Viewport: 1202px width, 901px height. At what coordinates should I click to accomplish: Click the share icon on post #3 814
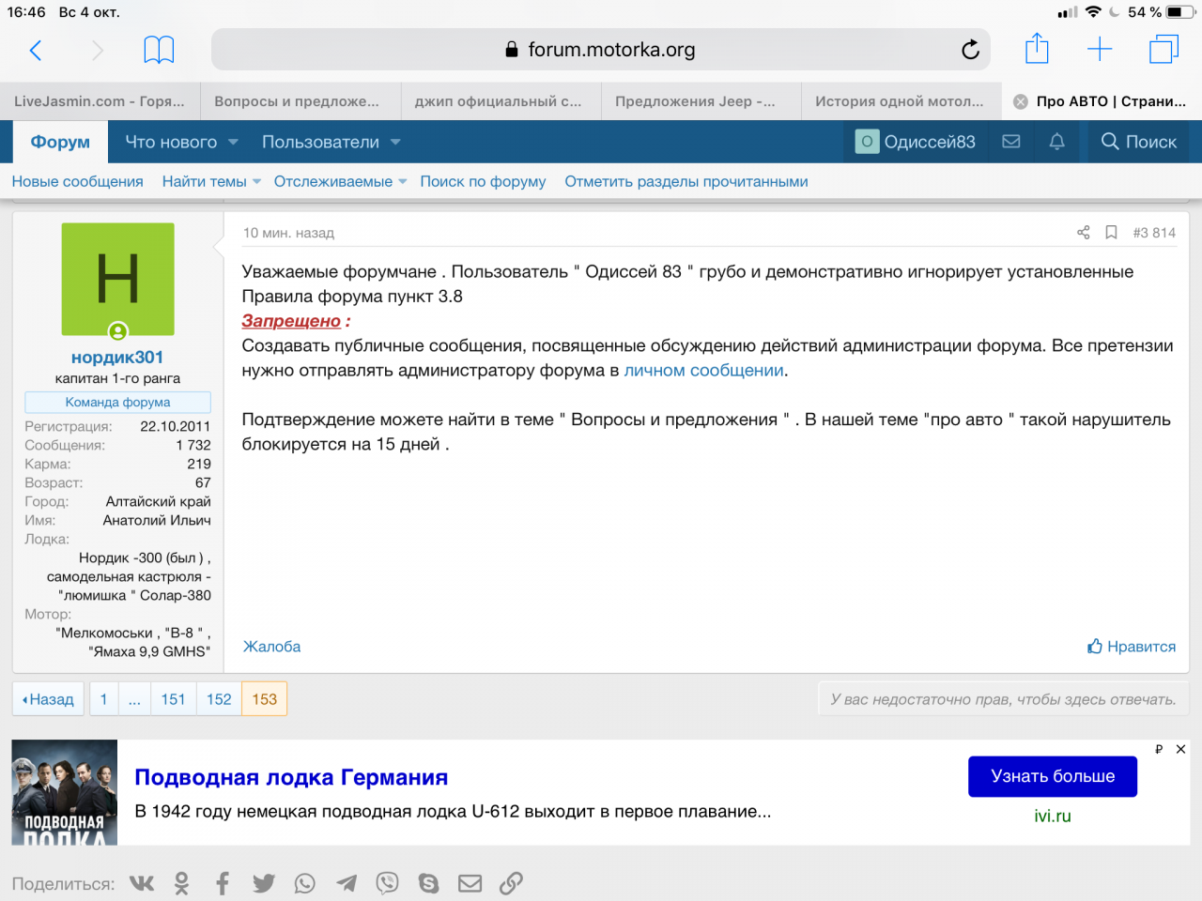[x=1083, y=233]
